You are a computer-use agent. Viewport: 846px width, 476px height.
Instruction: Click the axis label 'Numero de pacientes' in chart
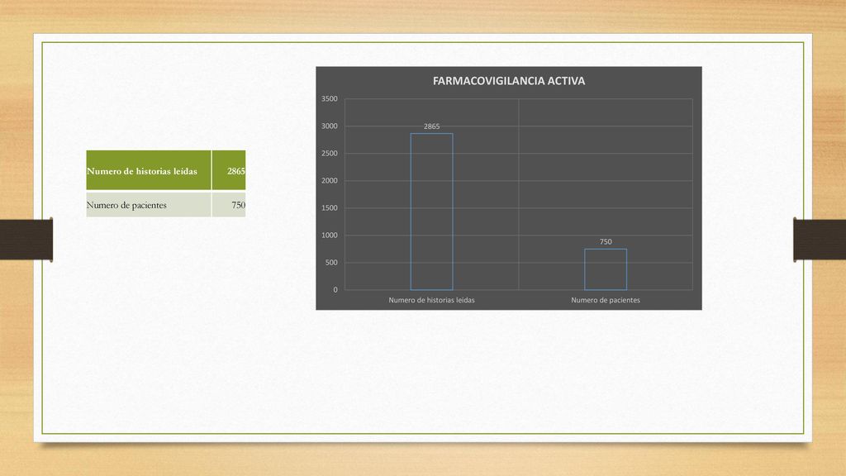606,300
